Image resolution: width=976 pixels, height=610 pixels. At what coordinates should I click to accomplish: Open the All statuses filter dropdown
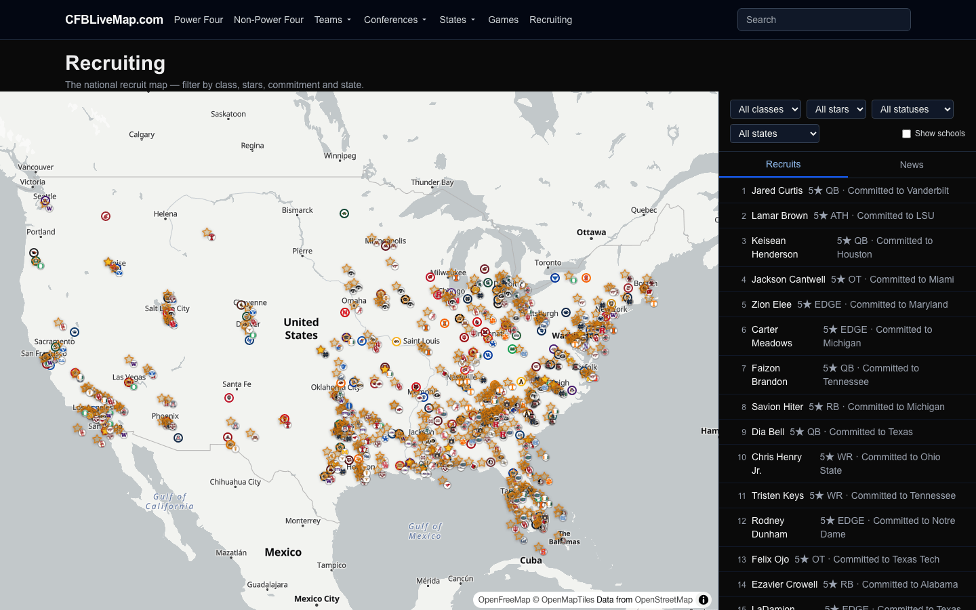coord(912,109)
